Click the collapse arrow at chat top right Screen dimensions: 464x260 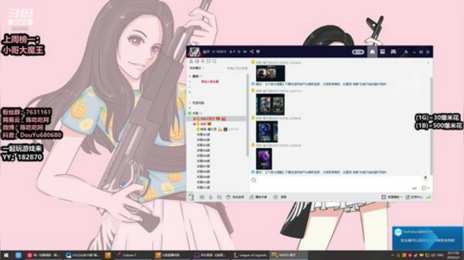428,62
